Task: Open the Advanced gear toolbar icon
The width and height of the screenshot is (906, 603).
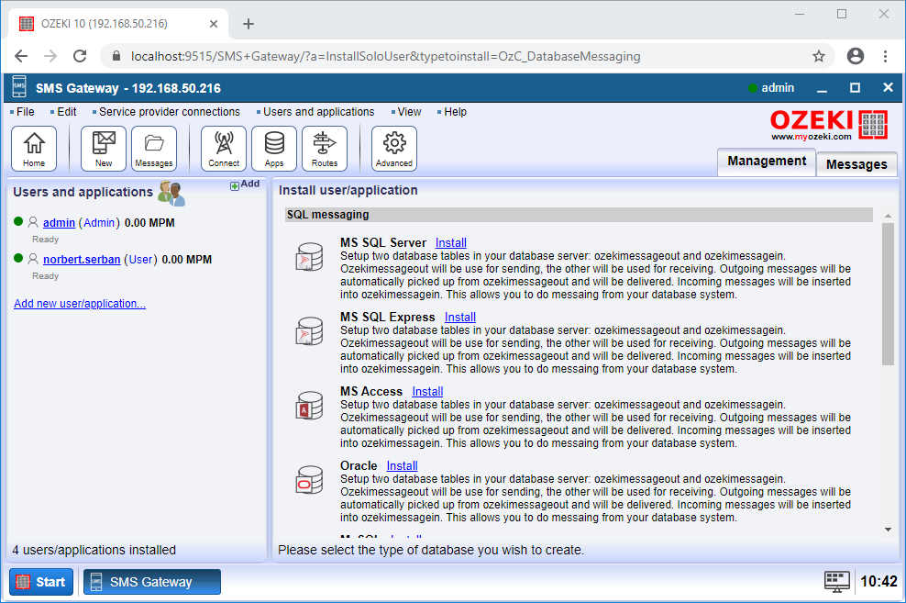Action: (394, 149)
